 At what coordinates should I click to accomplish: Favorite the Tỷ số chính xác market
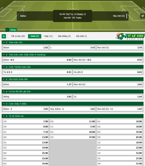(7, 116)
